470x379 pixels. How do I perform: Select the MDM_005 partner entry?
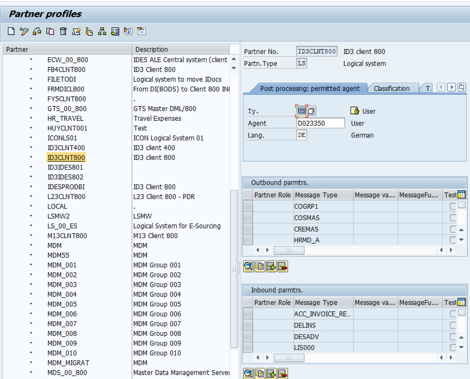click(62, 304)
